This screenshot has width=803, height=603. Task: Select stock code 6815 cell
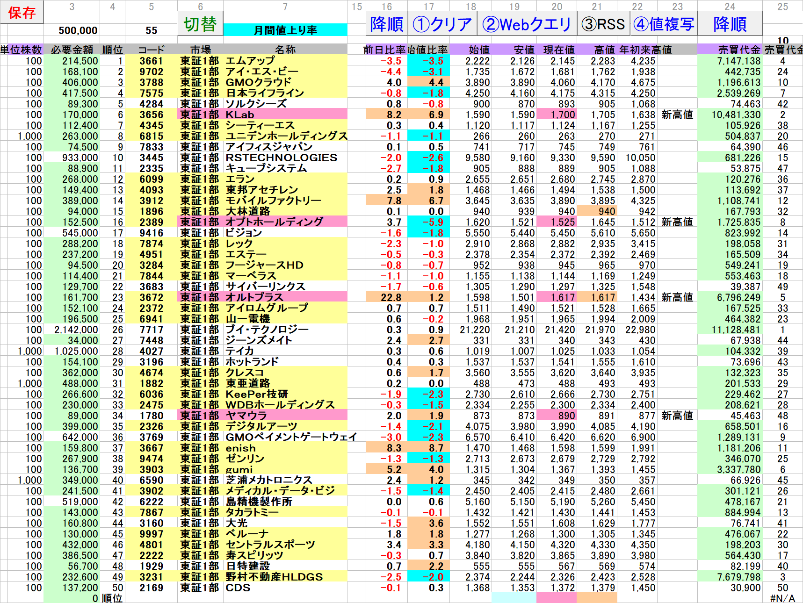pyautogui.click(x=152, y=136)
